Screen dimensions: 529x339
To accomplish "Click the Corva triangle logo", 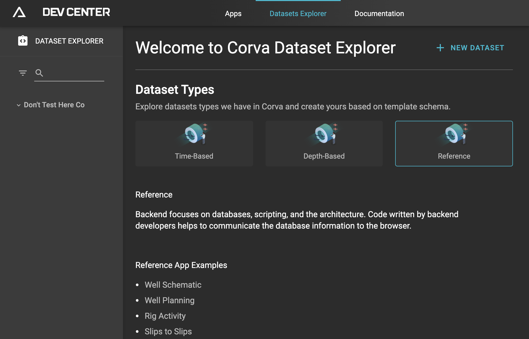I will pos(19,12).
